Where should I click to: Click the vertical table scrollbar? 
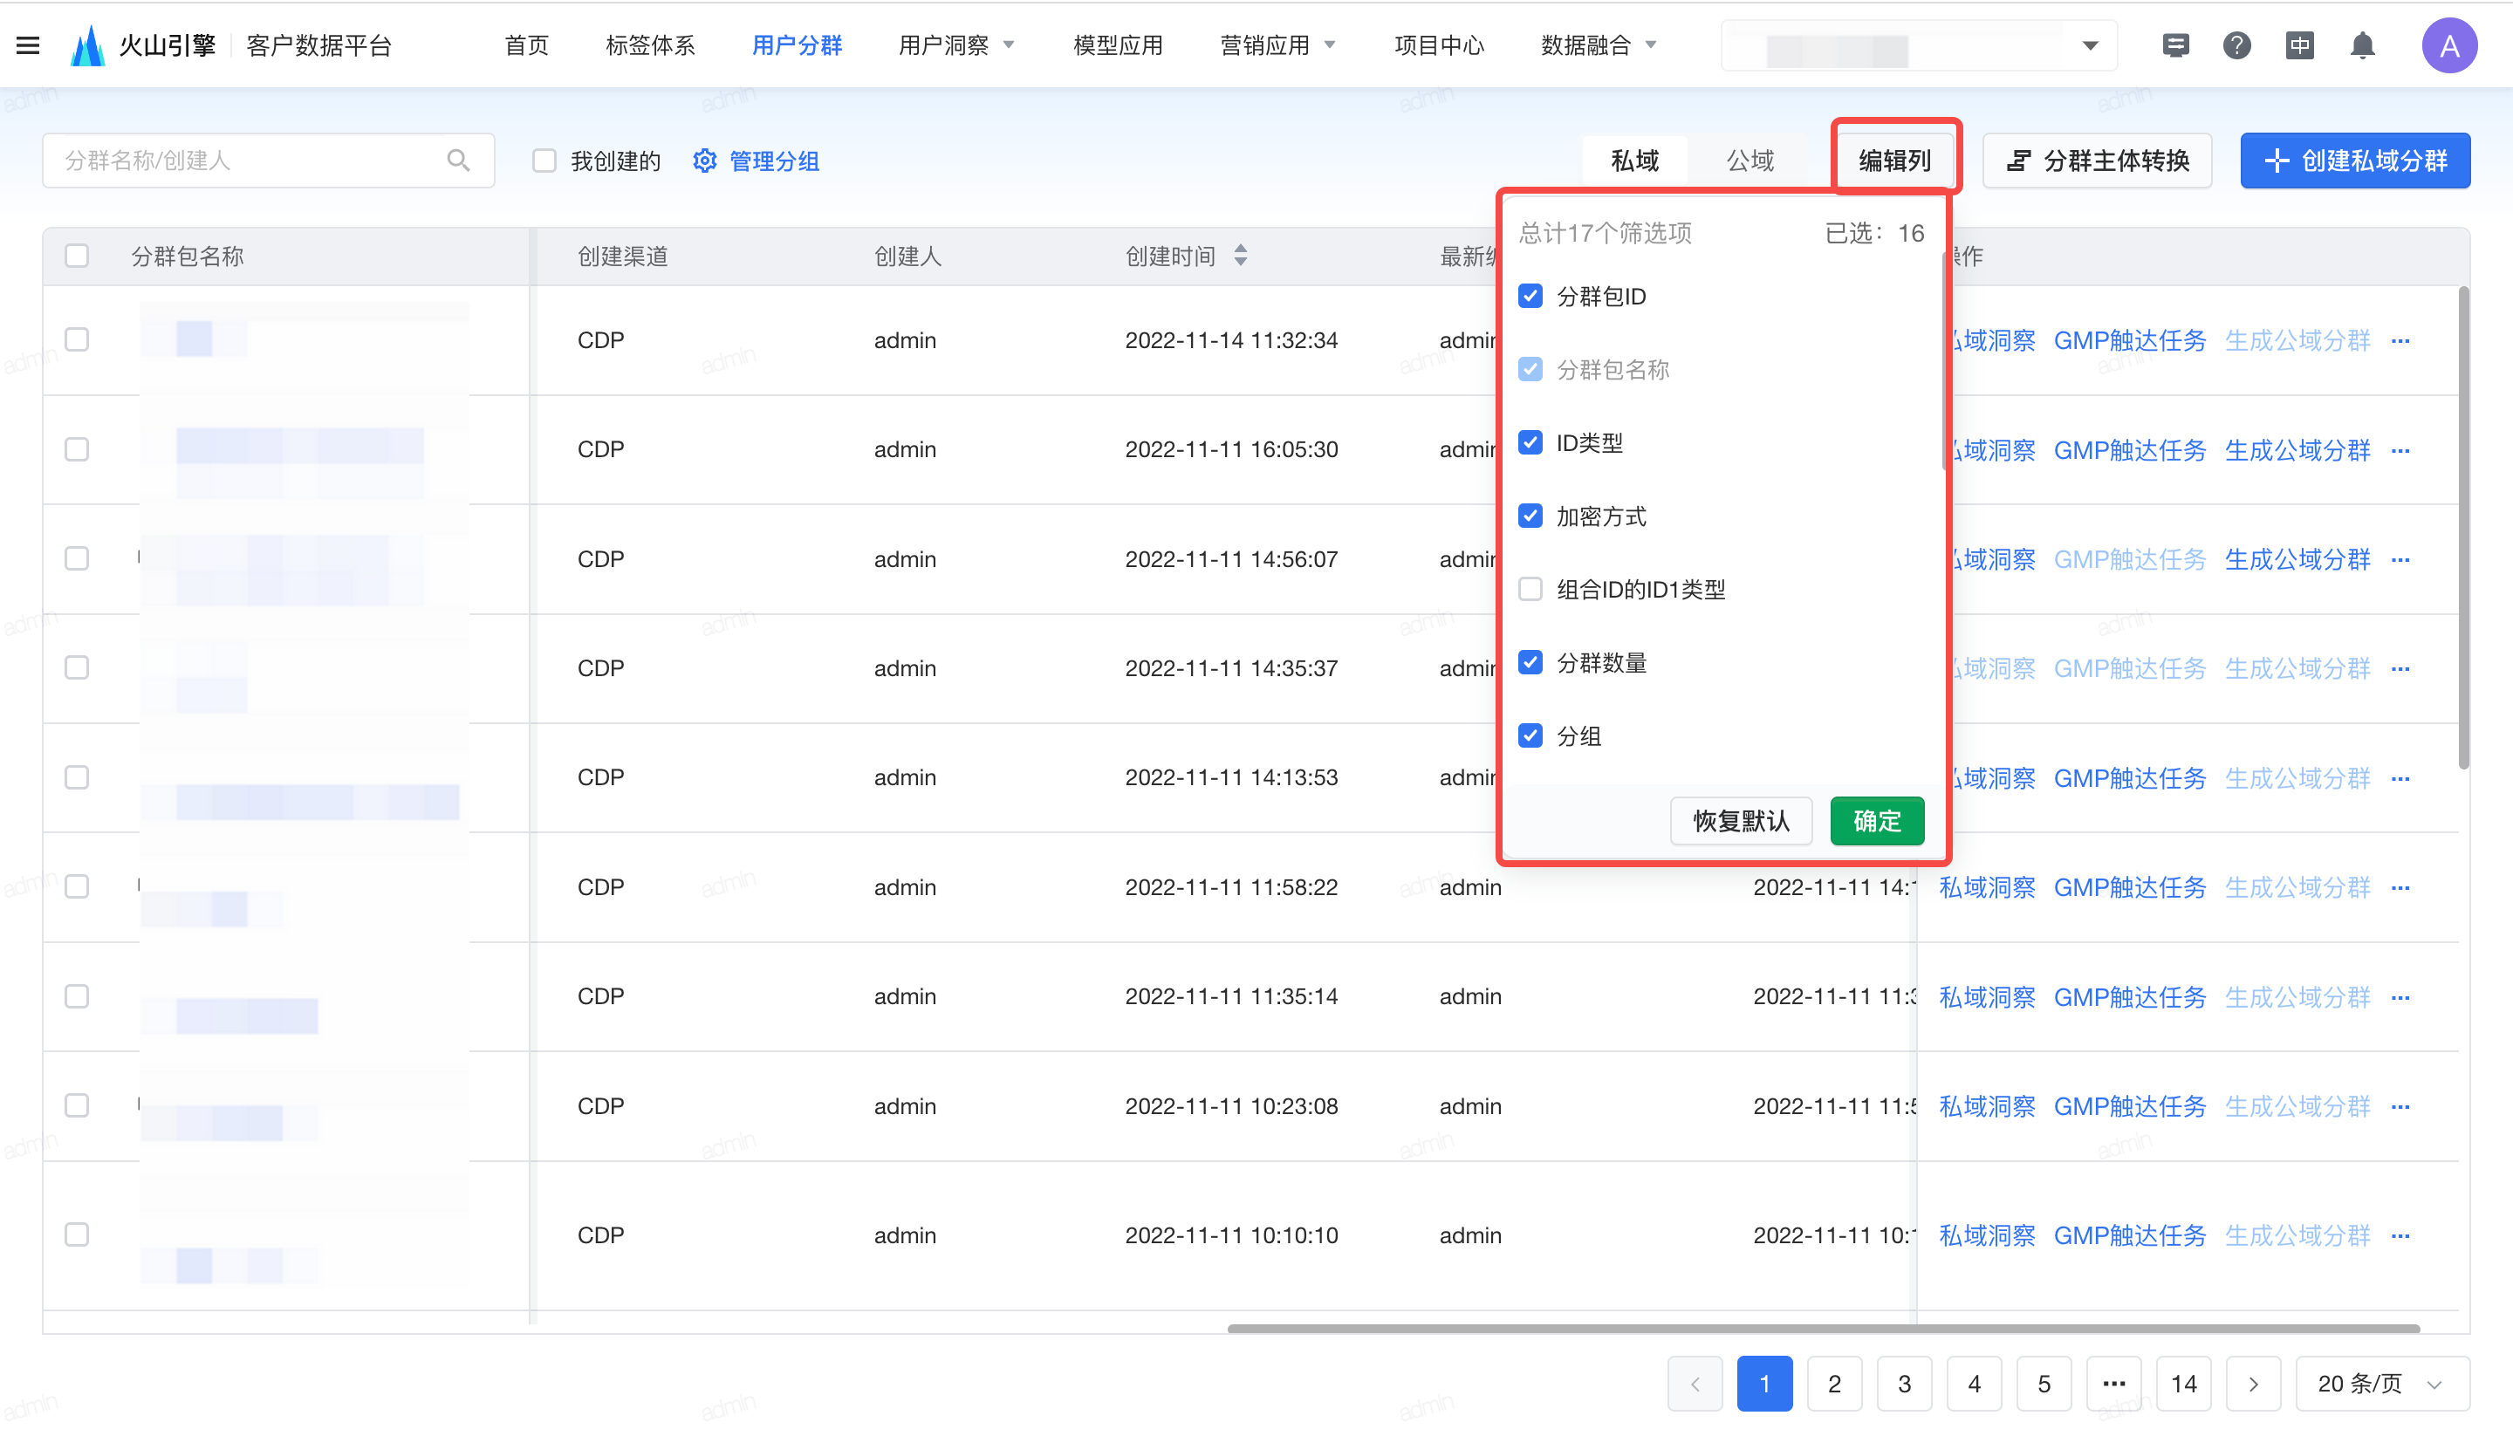pos(2462,528)
